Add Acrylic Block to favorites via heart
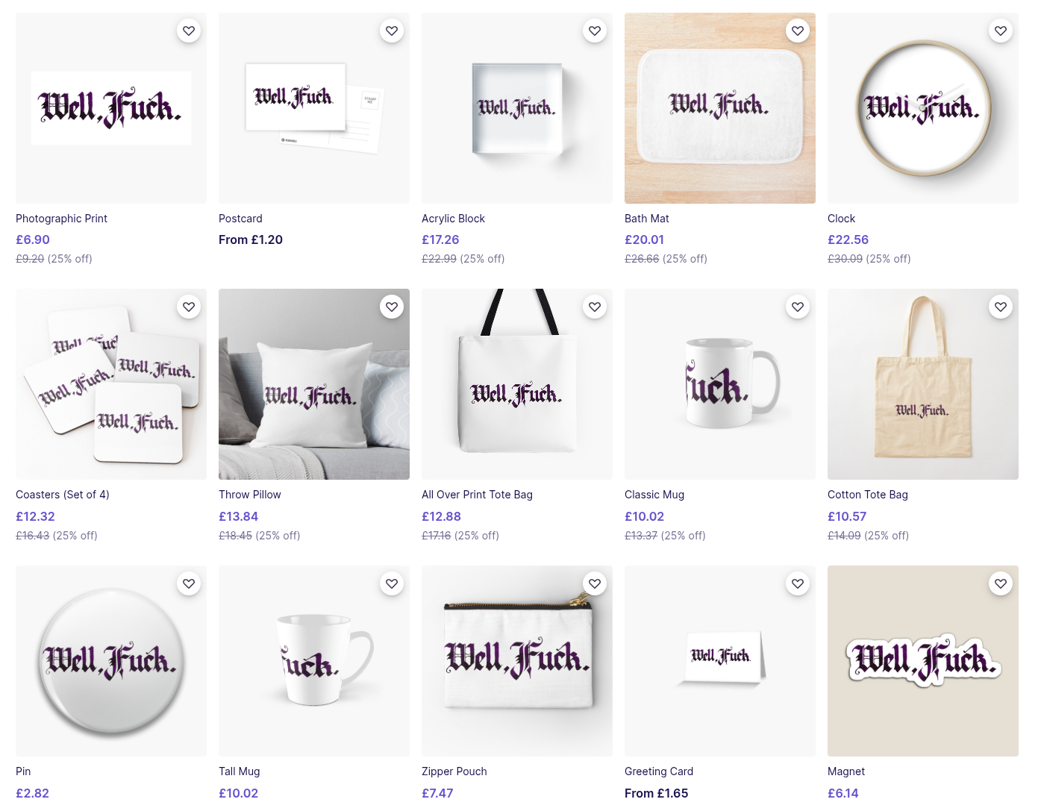 [x=595, y=31]
